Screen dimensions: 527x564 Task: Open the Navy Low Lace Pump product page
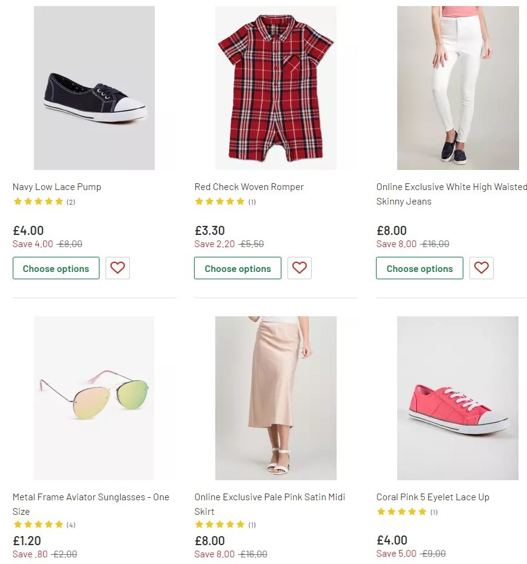(57, 186)
